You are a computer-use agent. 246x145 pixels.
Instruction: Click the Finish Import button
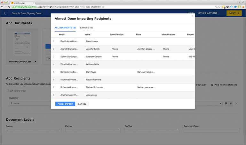click(65, 104)
